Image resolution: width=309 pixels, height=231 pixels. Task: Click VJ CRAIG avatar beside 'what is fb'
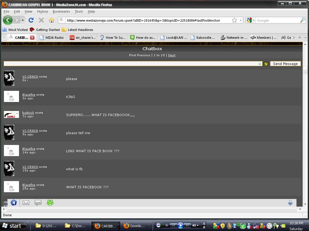click(x=9, y=168)
